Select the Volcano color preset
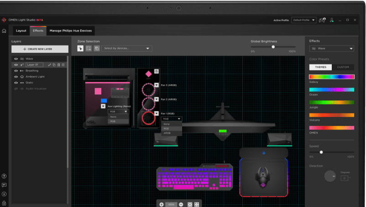Viewport: 366px width, 207px height. (332, 115)
